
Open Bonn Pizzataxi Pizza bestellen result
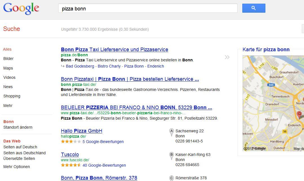(130, 79)
